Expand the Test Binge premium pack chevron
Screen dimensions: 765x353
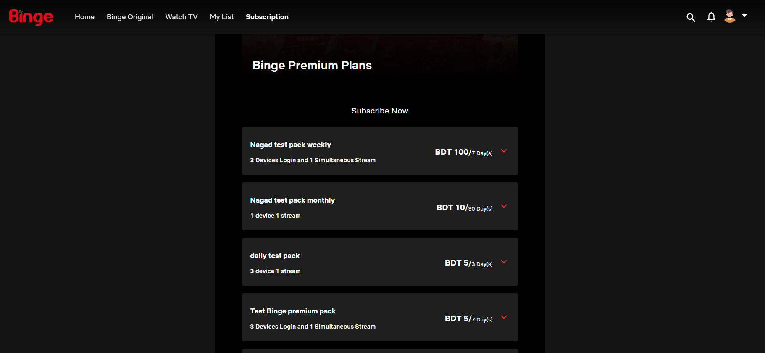click(504, 317)
